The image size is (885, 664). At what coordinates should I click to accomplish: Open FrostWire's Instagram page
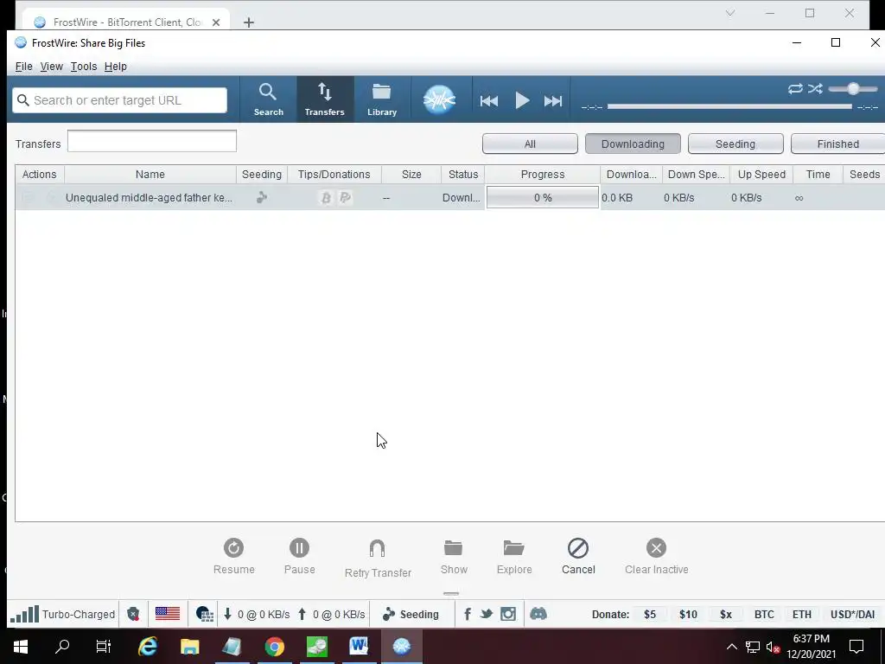coord(508,615)
